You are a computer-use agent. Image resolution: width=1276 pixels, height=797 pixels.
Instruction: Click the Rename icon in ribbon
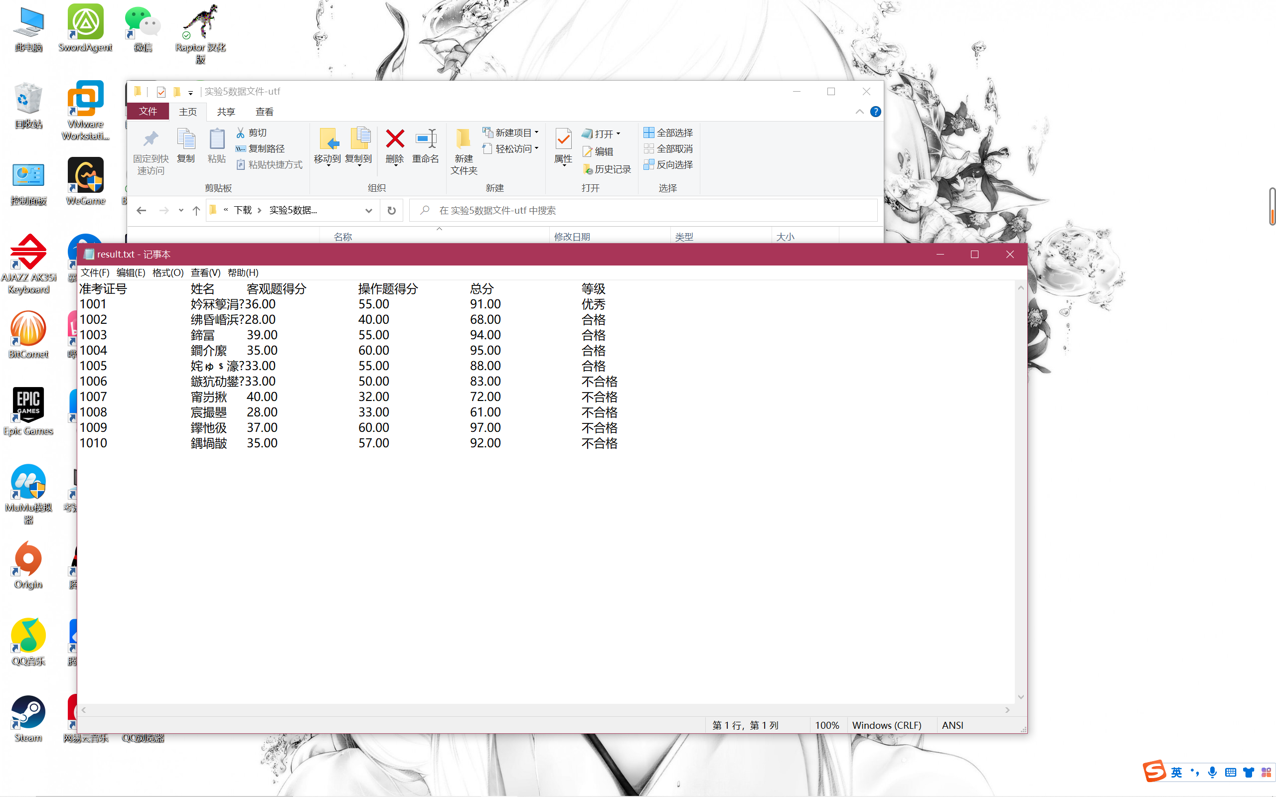425,139
